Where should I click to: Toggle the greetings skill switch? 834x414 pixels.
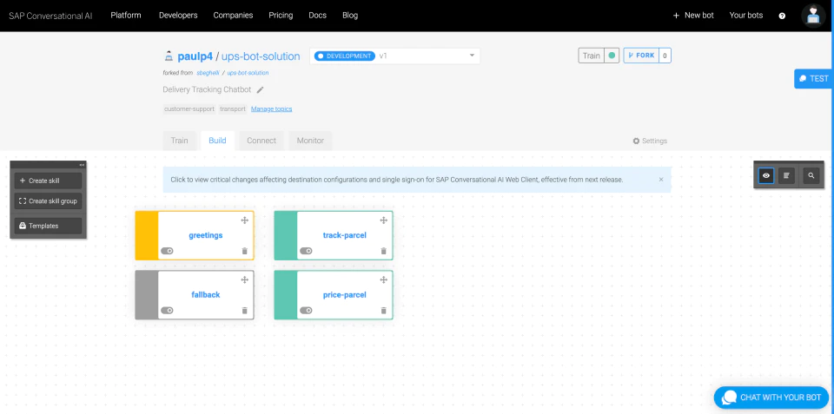pos(167,251)
